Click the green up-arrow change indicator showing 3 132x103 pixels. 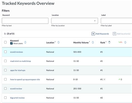pos(120,79)
